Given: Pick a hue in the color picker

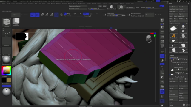Looking at the screenshot, I should pos(6,71).
